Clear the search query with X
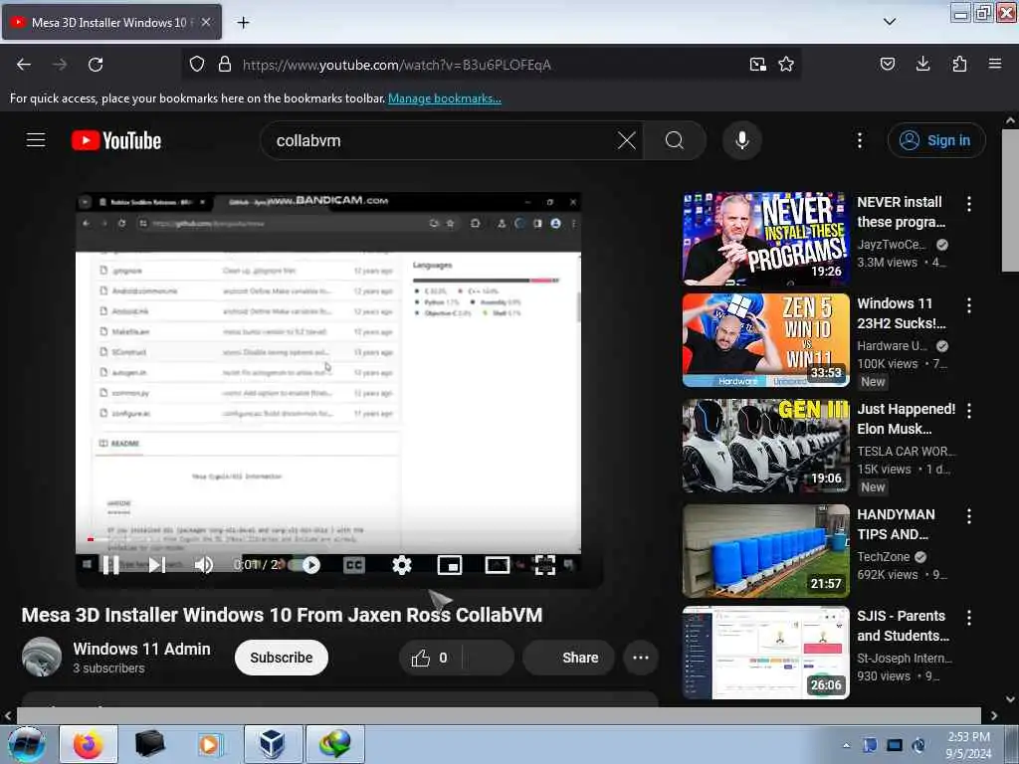This screenshot has width=1019, height=764. pos(627,140)
